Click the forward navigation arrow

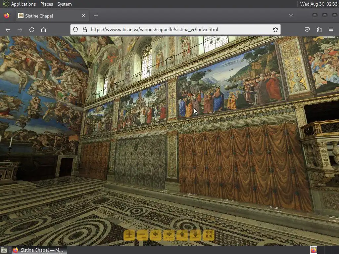click(x=20, y=29)
